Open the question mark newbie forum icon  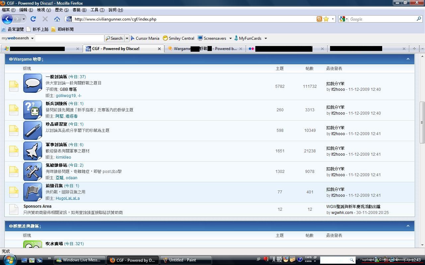click(33, 110)
